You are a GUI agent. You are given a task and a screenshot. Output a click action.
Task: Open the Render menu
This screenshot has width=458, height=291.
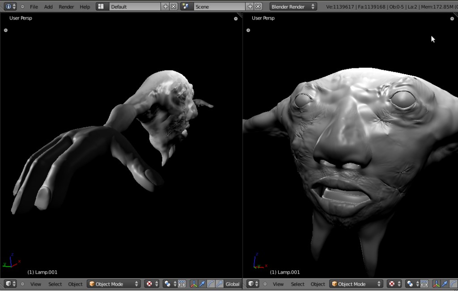(66, 6)
